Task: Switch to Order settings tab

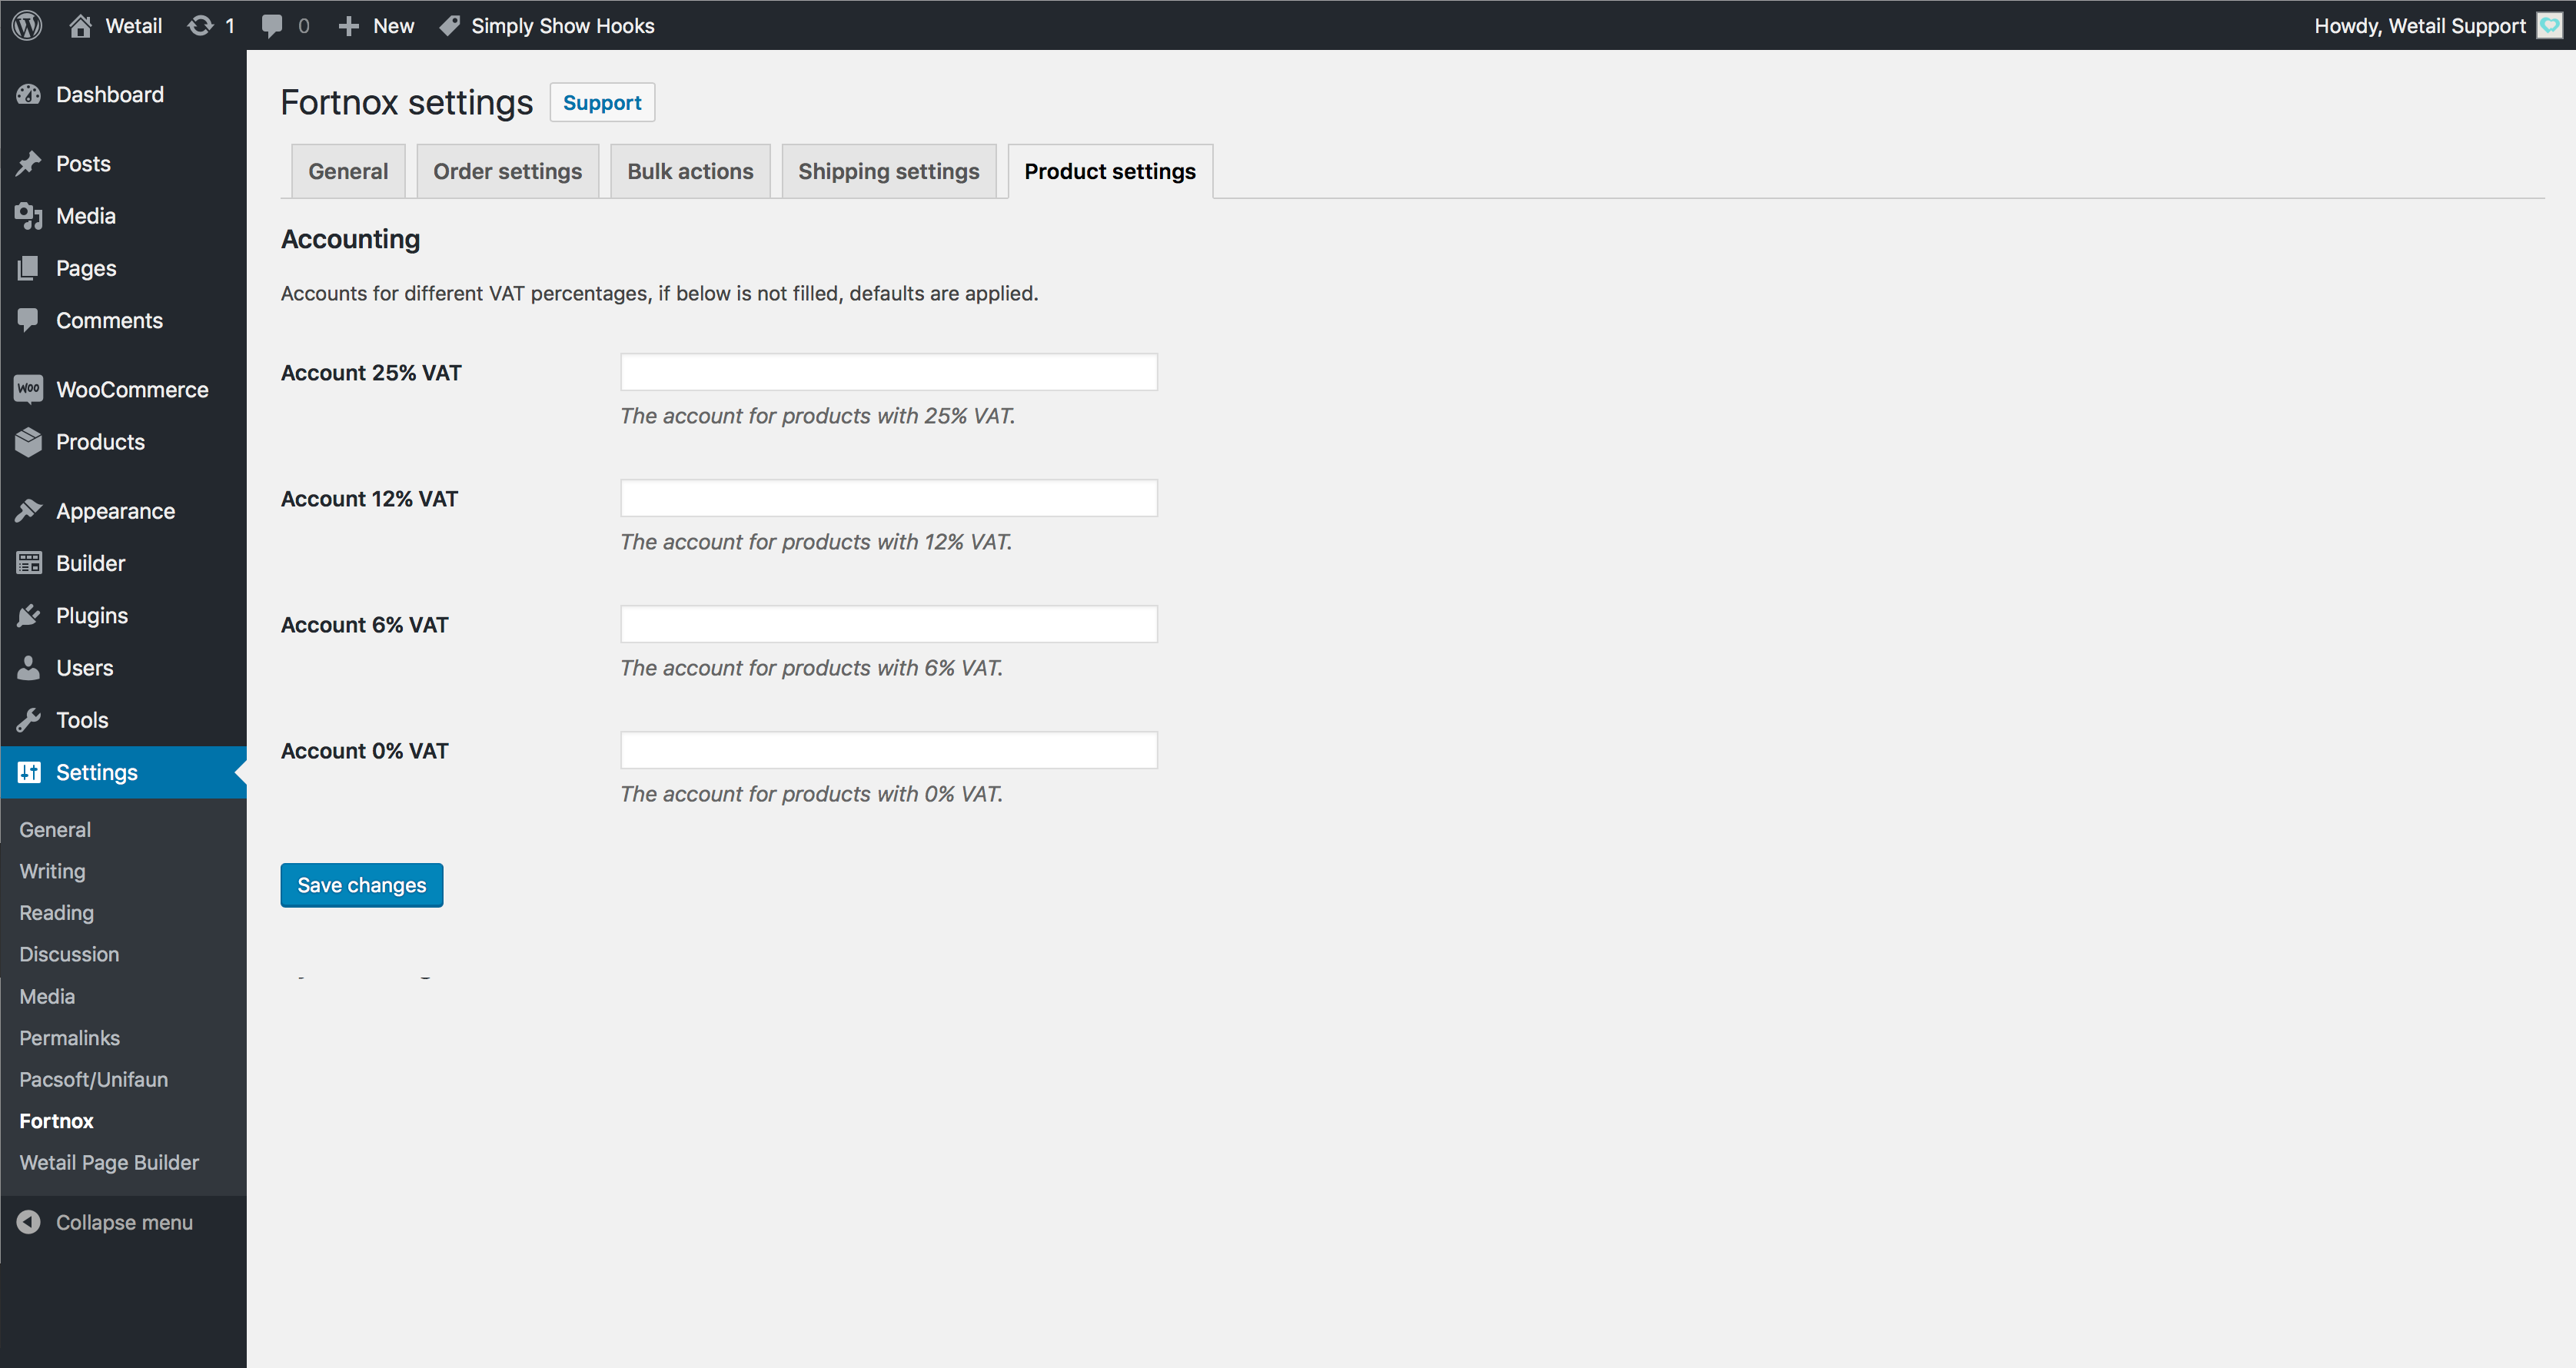Action: pyautogui.click(x=506, y=171)
